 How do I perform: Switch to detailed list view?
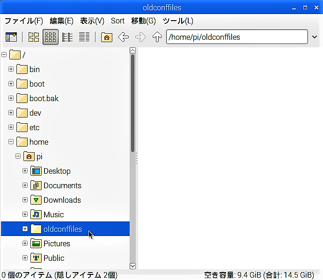point(84,37)
